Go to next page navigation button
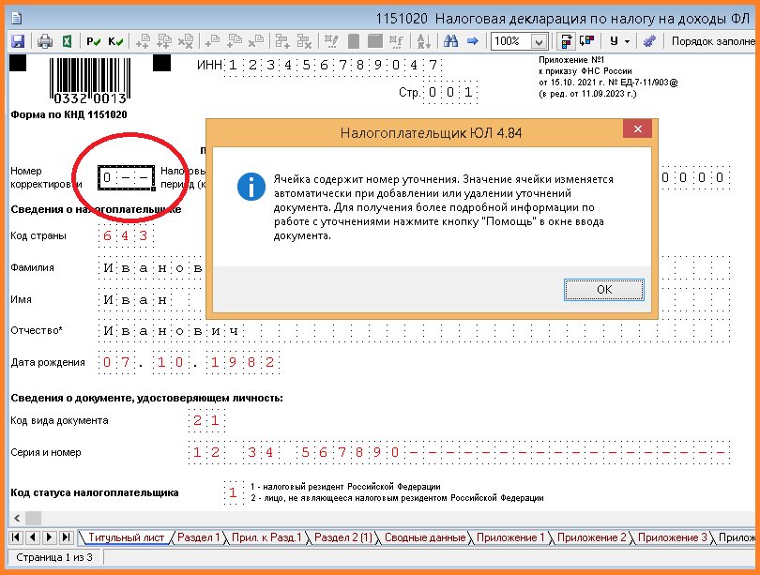 coord(49,537)
